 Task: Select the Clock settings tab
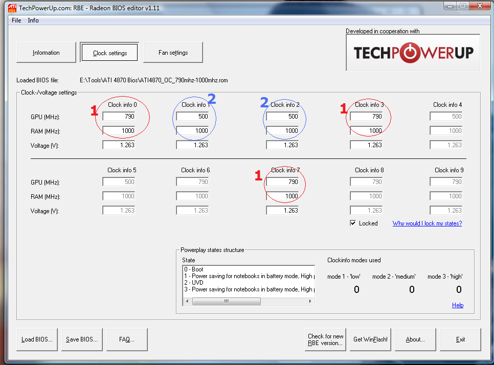click(x=109, y=53)
